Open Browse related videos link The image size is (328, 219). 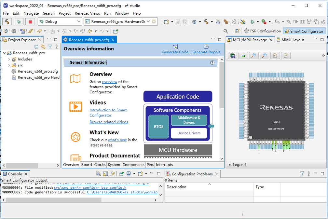(x=109, y=122)
